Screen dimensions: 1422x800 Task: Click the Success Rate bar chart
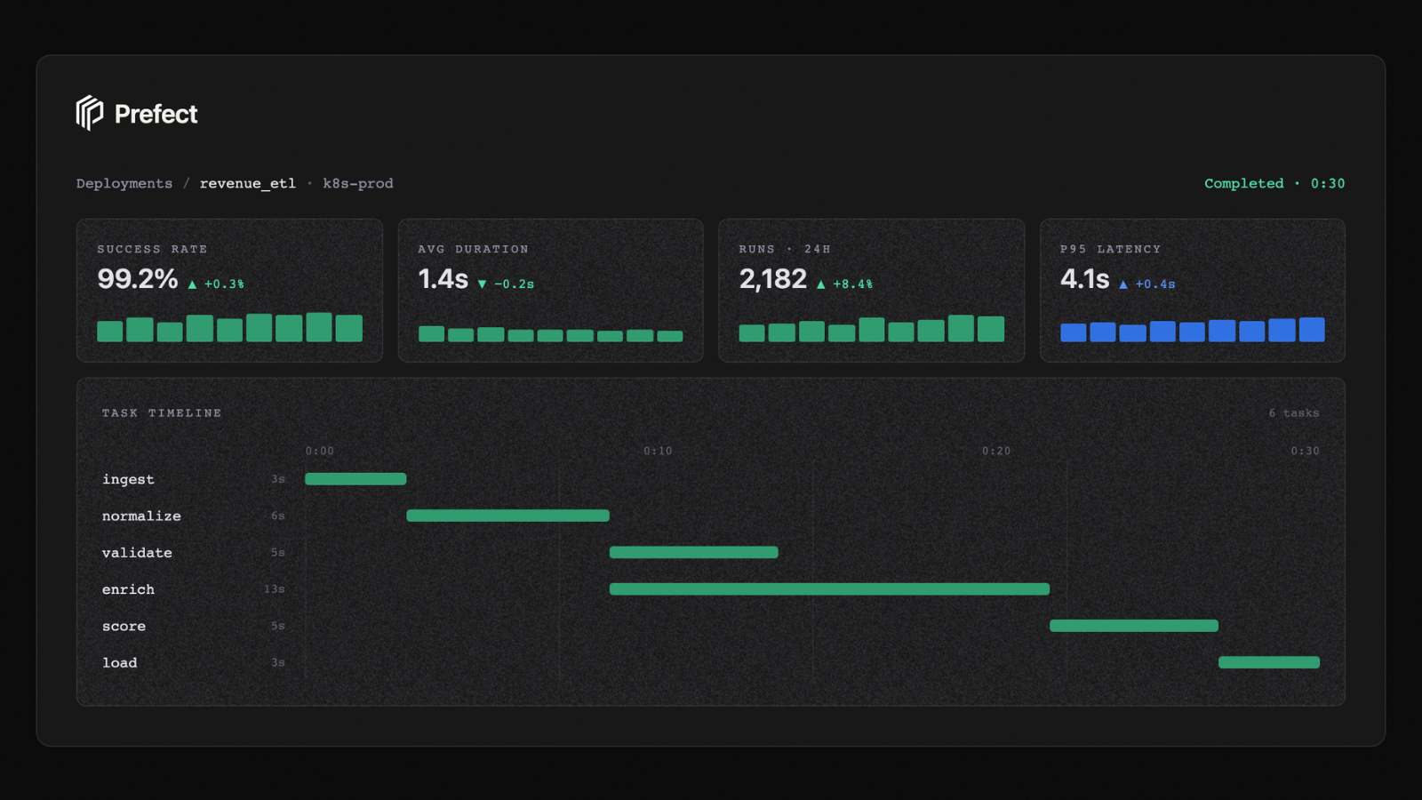coord(229,327)
